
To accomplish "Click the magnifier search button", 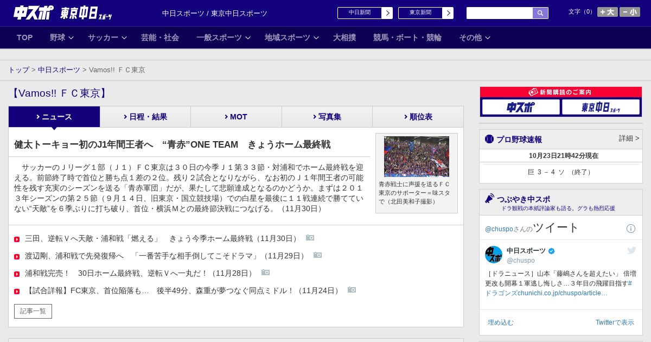I will (540, 13).
